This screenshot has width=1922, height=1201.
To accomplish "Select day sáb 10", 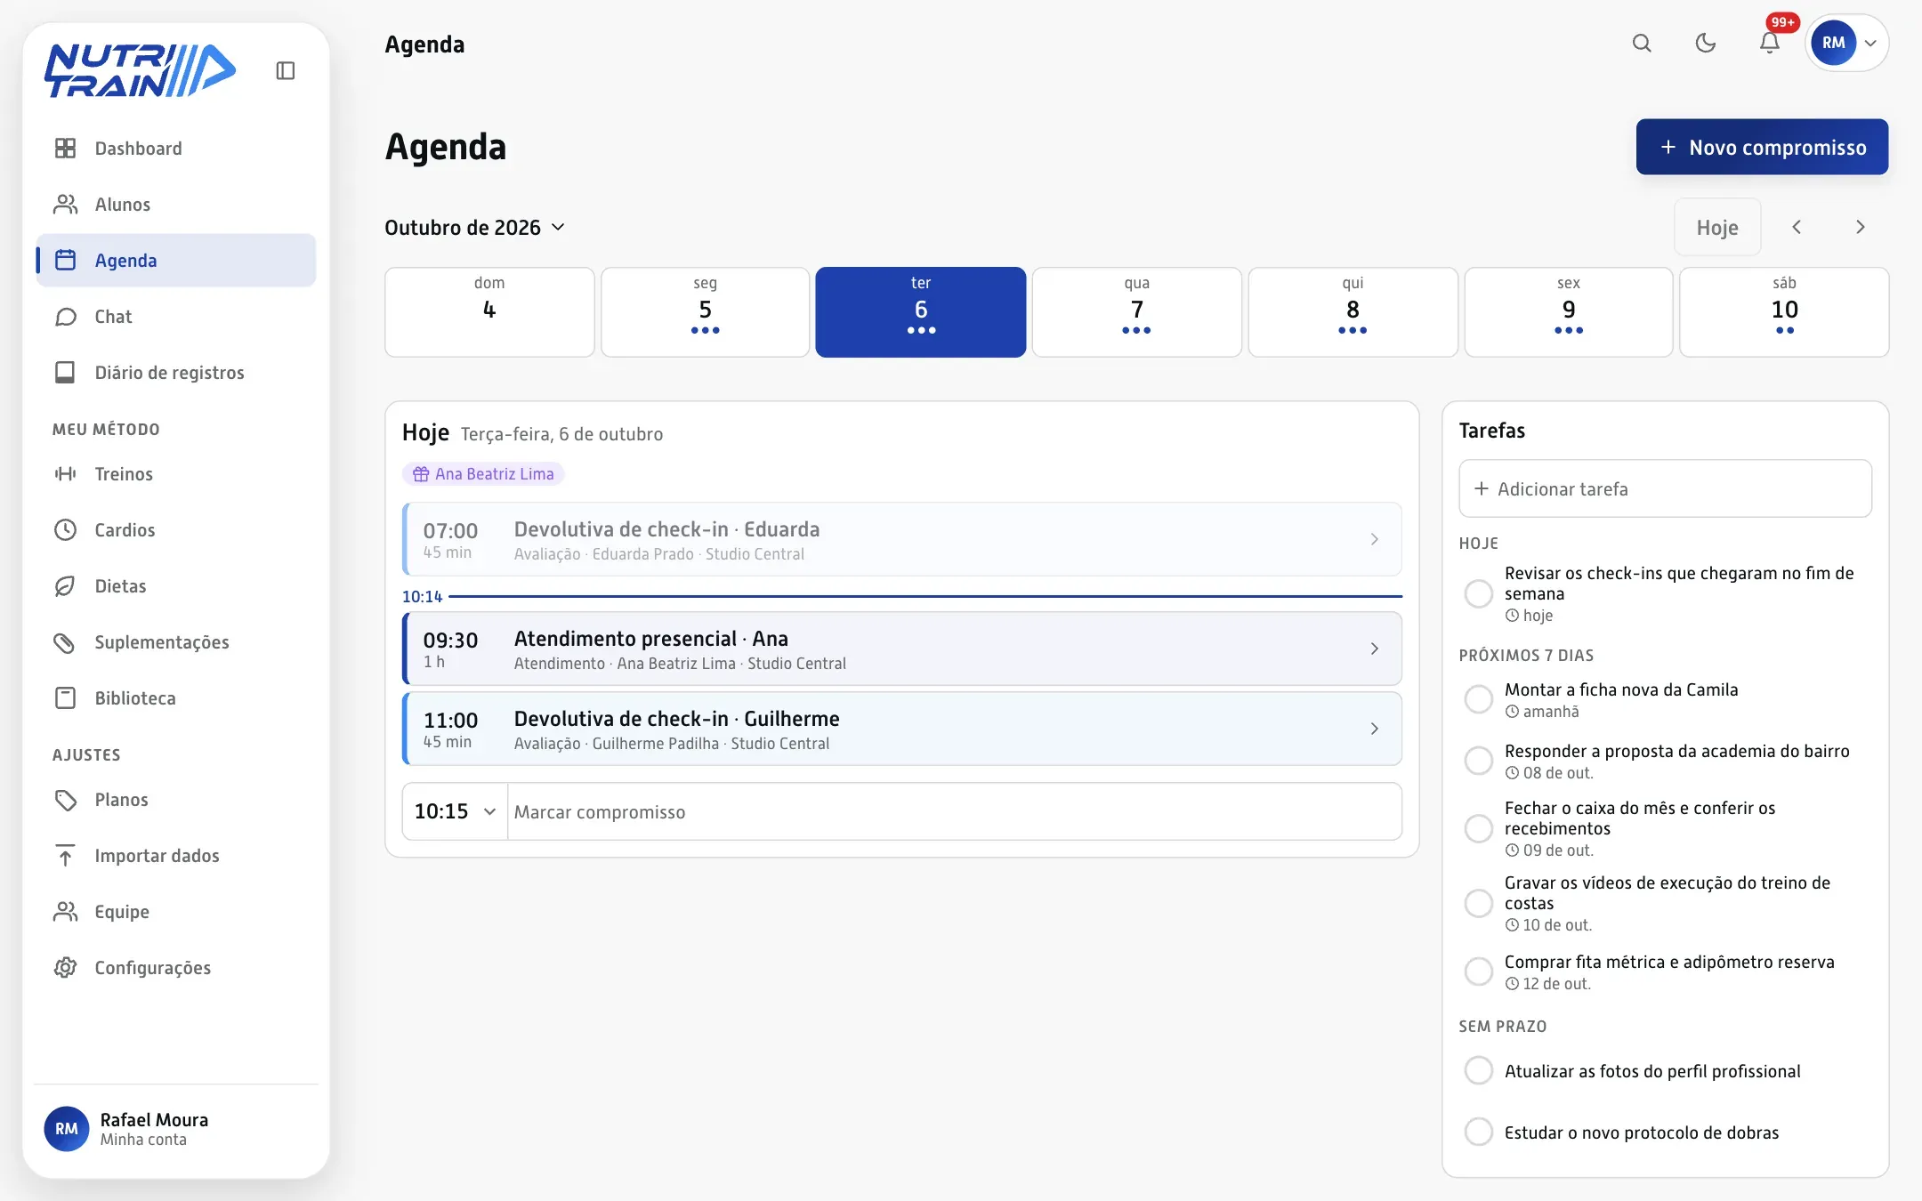I will (1784, 312).
